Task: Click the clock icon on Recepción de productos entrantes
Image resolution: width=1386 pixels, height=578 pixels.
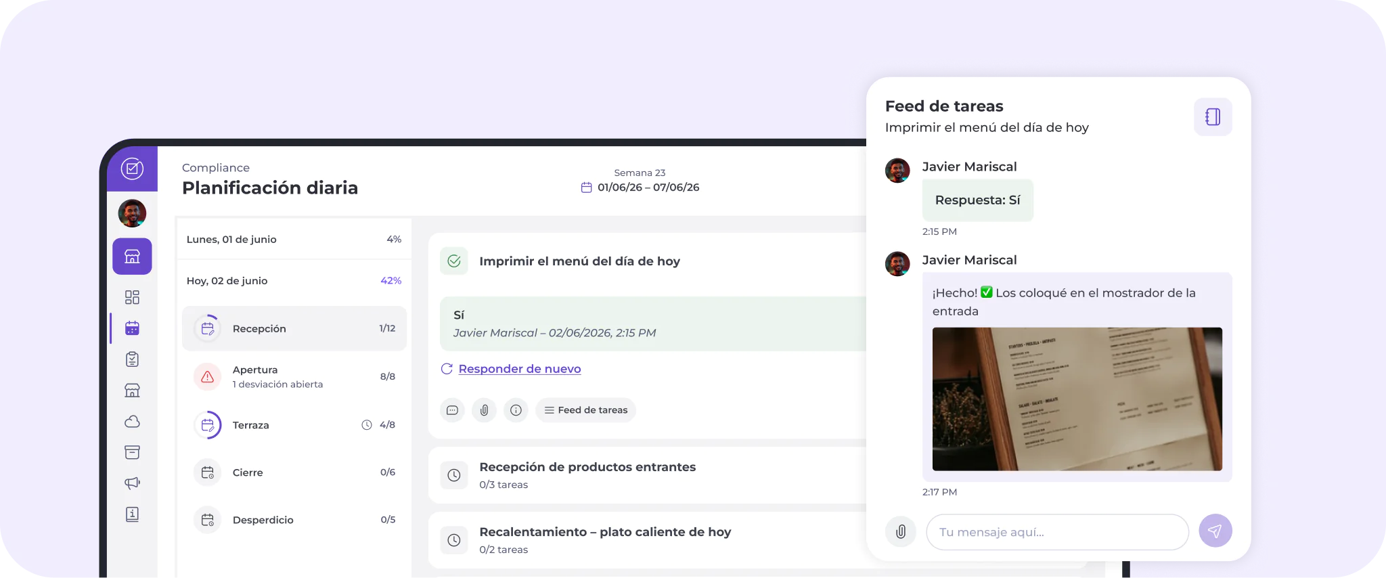Action: tap(454, 475)
